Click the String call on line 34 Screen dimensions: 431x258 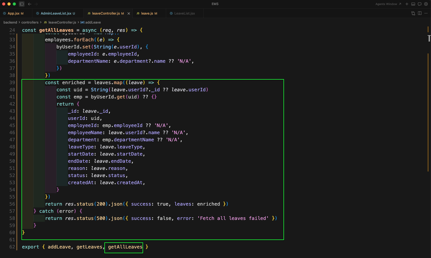point(102,47)
